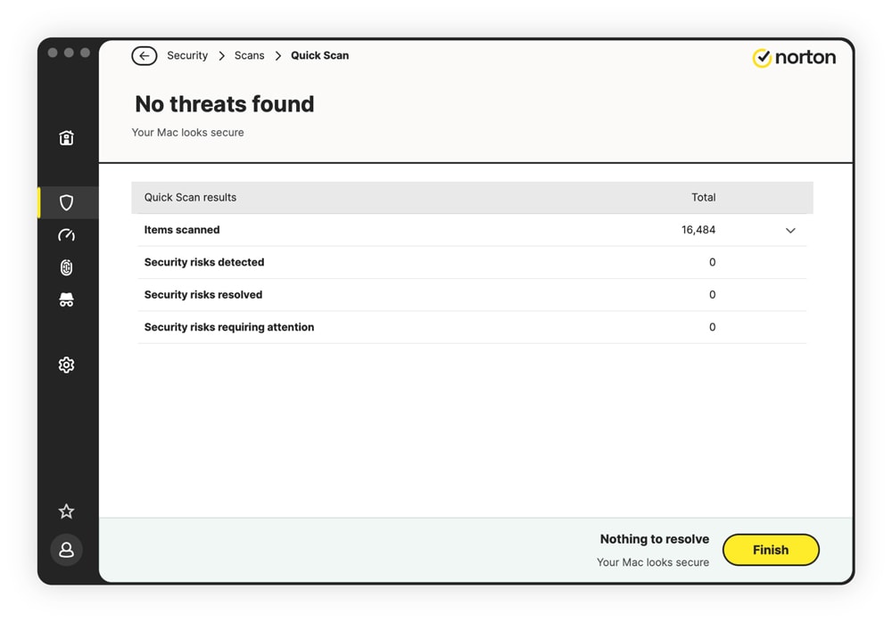
Task: Click the Norton logo
Action: 793,57
